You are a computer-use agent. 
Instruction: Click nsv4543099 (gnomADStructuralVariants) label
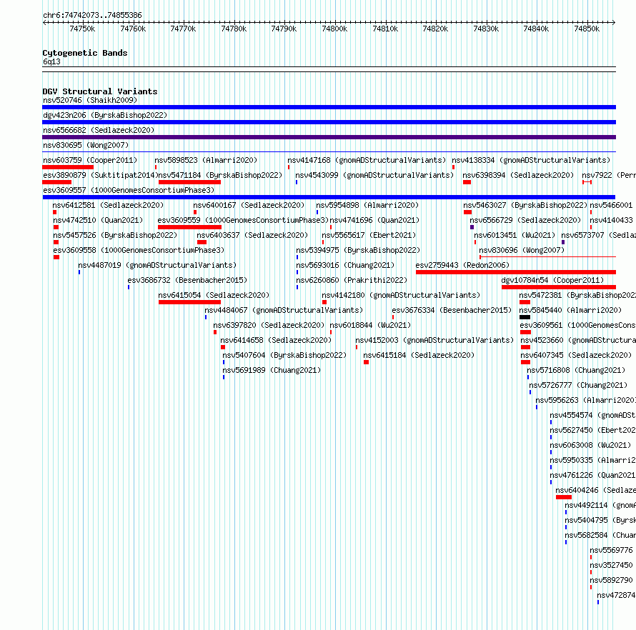coord(374,175)
